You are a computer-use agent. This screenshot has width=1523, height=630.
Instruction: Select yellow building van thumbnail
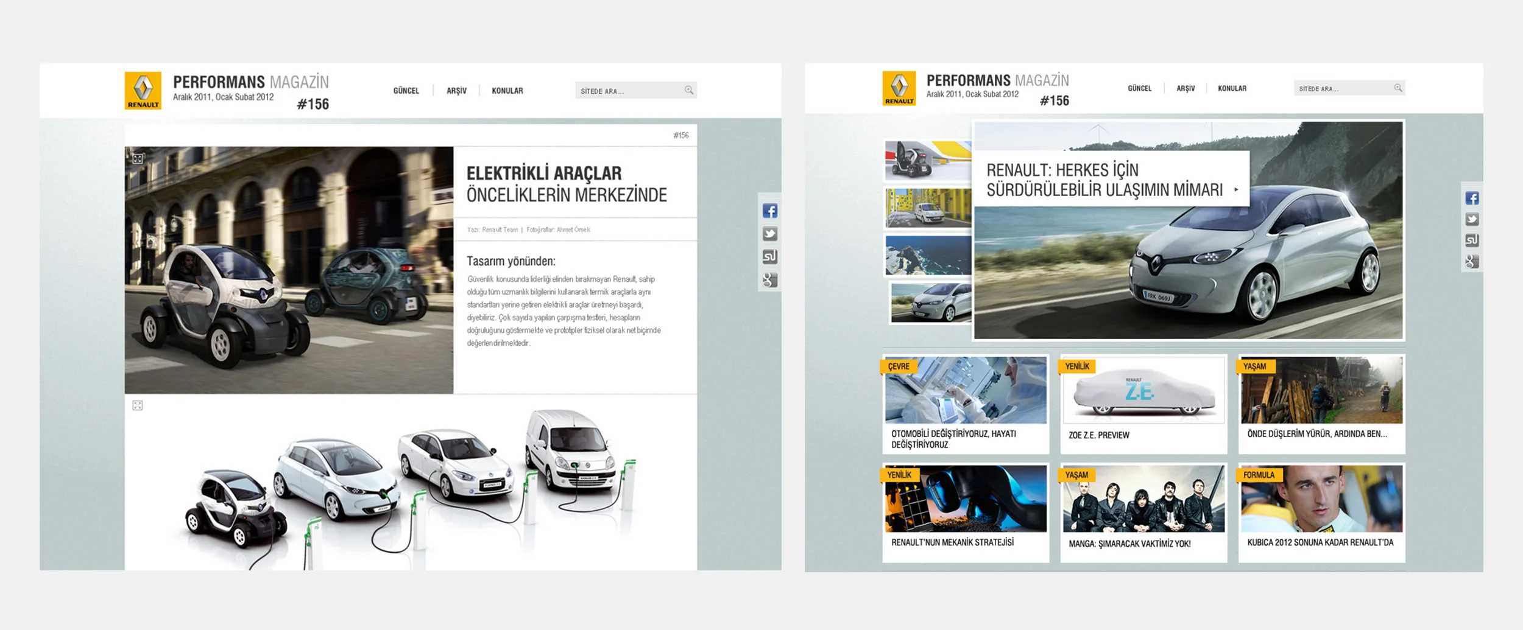click(928, 208)
